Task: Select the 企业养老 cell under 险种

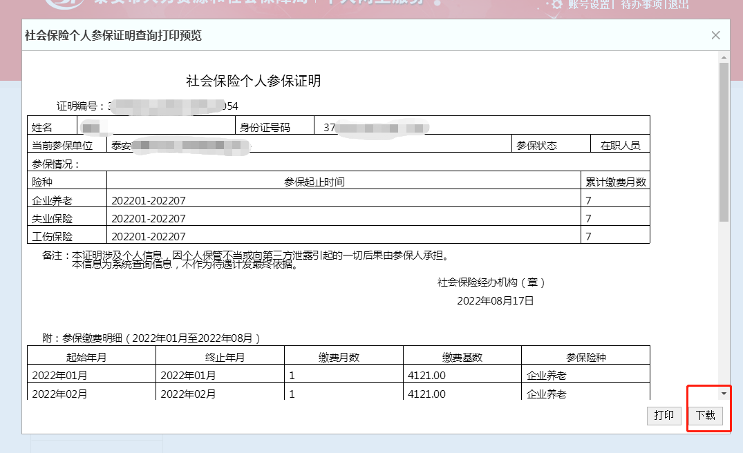Action: (x=53, y=201)
